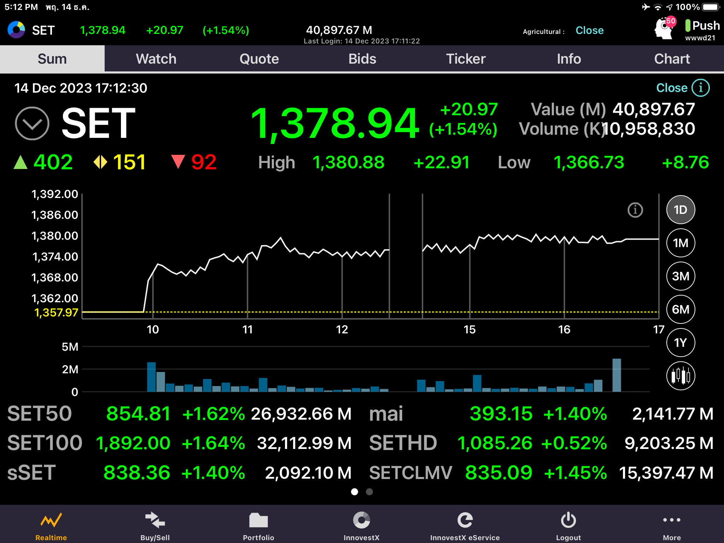Image resolution: width=724 pixels, height=543 pixels.
Task: Tap market status info icon beside Close
Action: [x=700, y=88]
